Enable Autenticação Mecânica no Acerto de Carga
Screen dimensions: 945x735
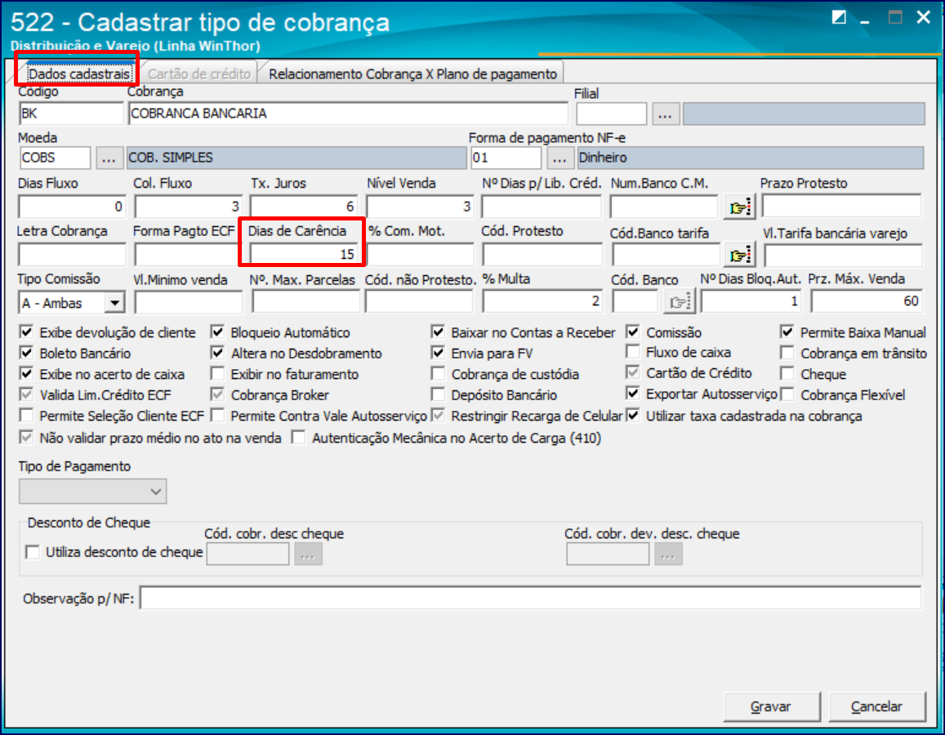click(298, 438)
